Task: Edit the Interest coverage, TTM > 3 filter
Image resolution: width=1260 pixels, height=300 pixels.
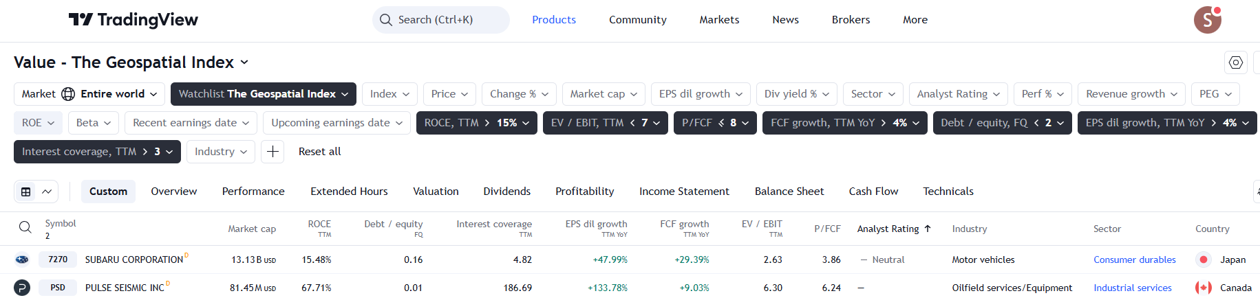Action: (x=97, y=152)
